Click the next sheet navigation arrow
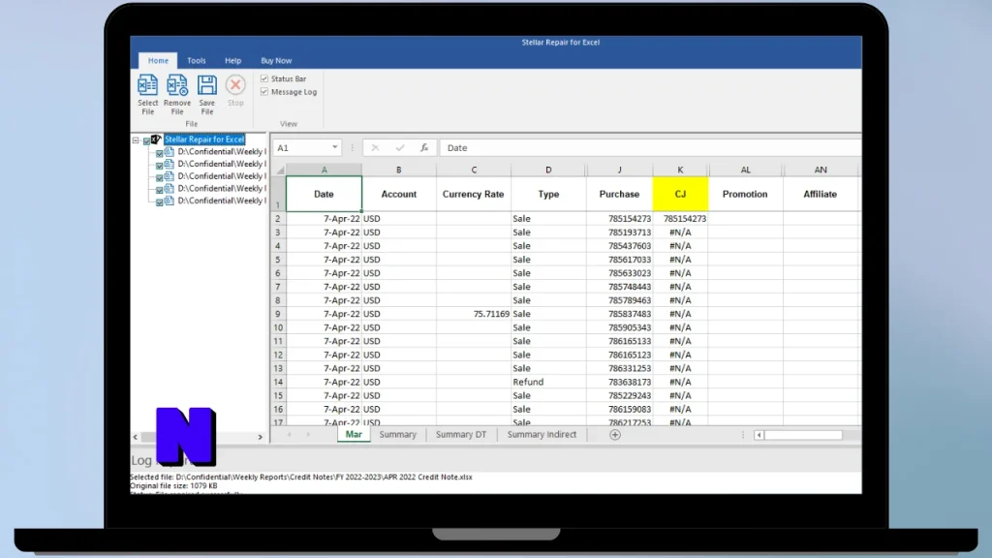The width and height of the screenshot is (992, 558). (308, 435)
